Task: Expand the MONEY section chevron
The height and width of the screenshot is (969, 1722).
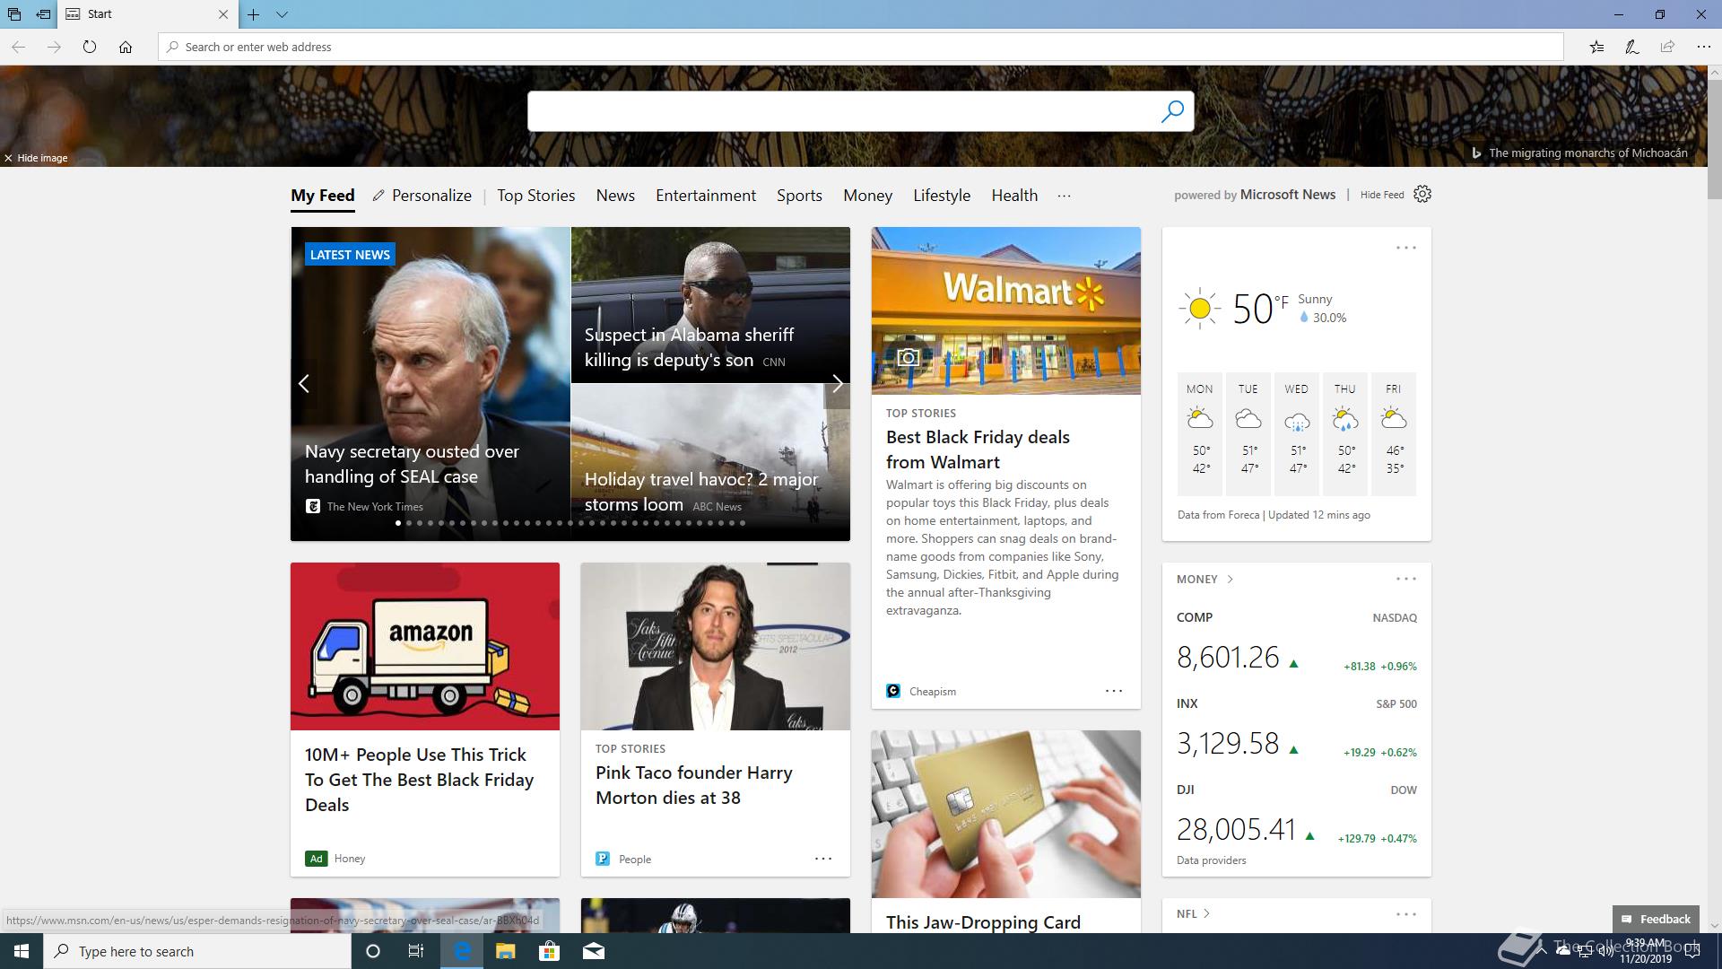Action: [1230, 580]
